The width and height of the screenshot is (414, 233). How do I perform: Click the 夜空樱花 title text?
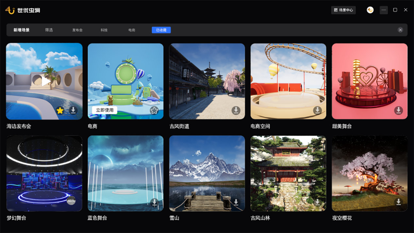click(342, 218)
